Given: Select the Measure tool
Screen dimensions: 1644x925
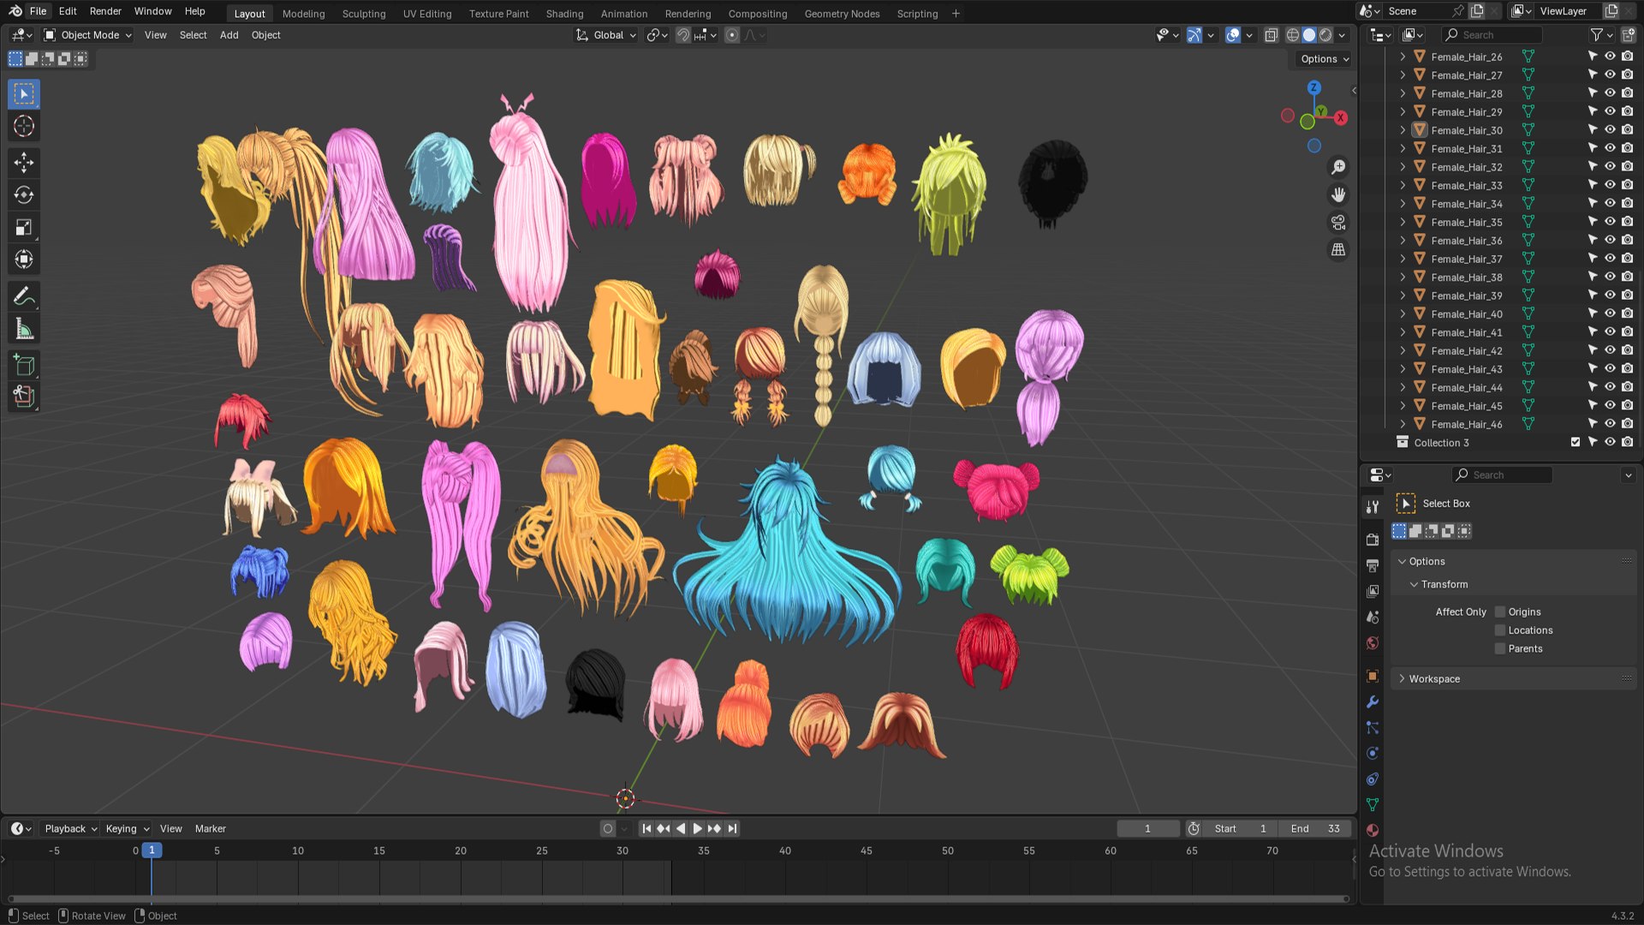Looking at the screenshot, I should tap(24, 329).
